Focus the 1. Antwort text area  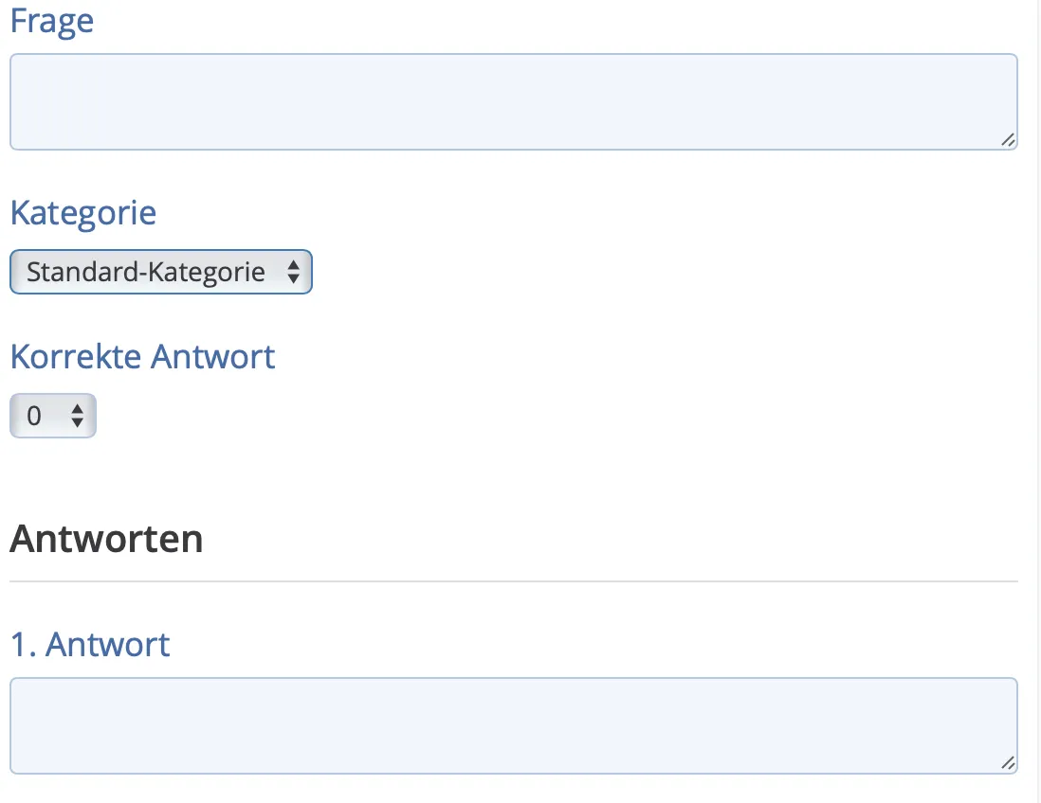point(512,725)
